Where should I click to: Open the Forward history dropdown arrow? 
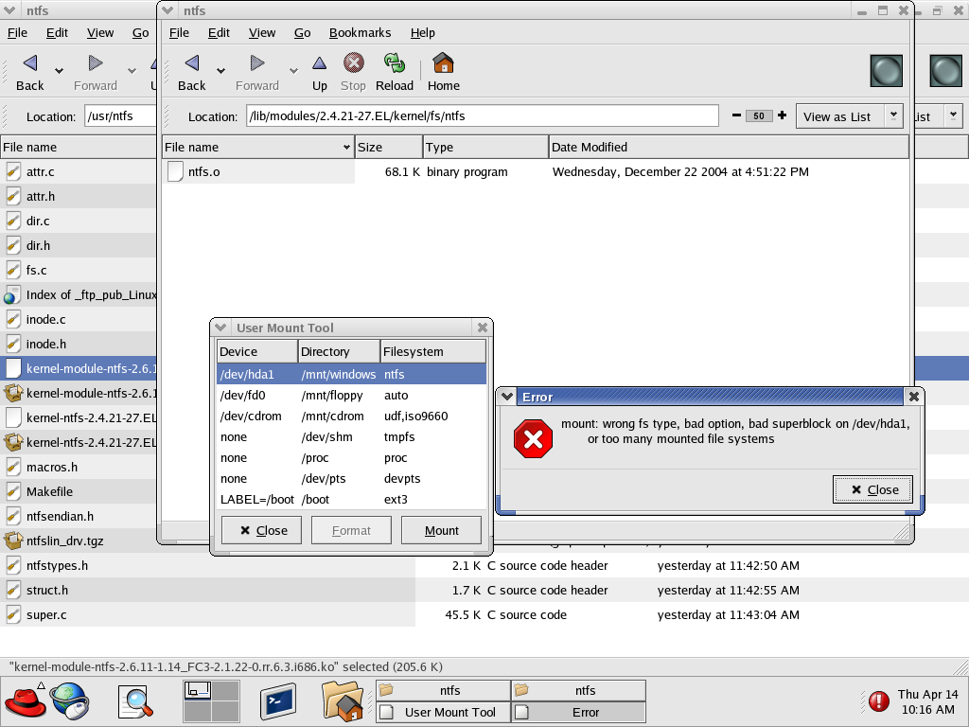click(x=293, y=72)
